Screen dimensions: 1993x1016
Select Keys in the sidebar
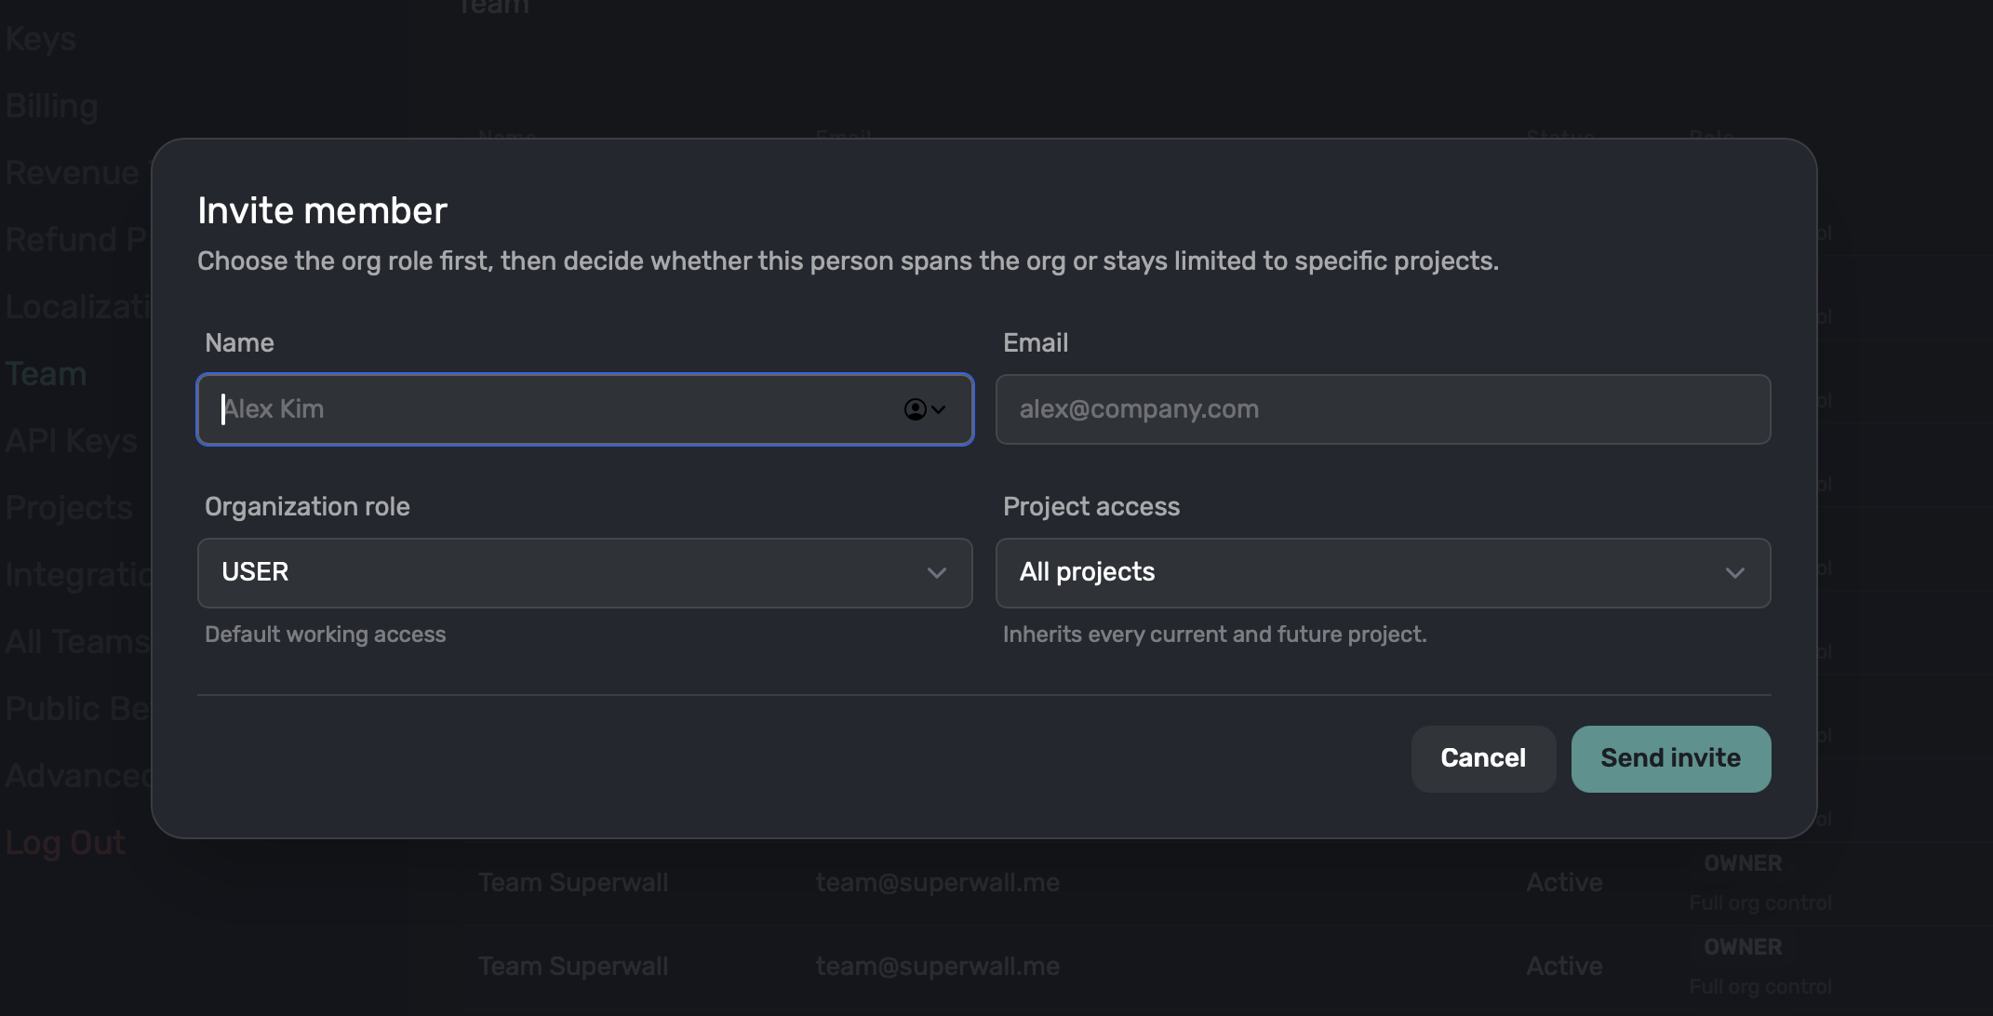41,39
